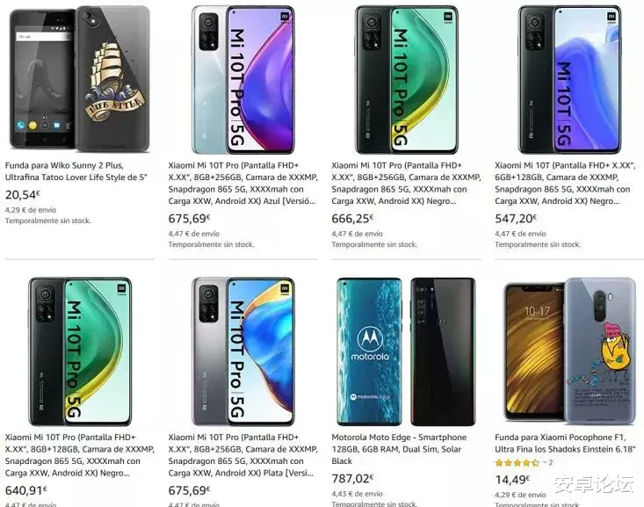
Task: Open the Wiko Sunny 2 Plus case image
Action: click(x=77, y=77)
